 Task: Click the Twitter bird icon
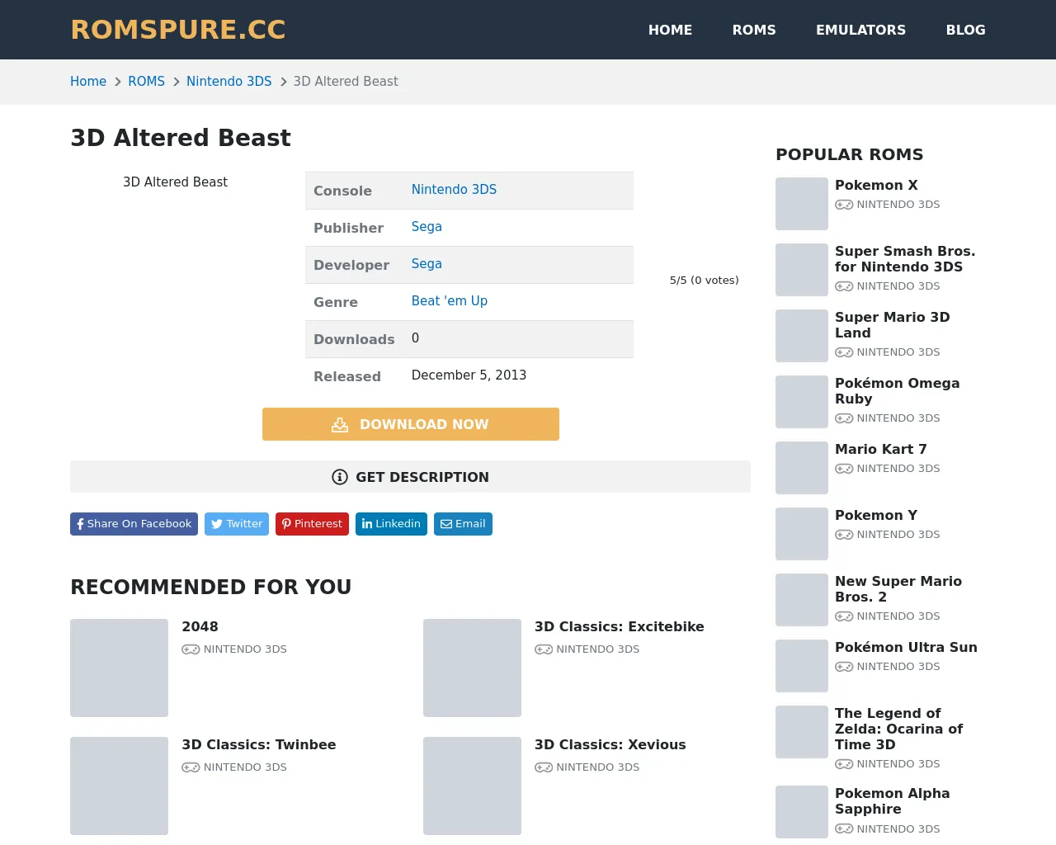pyautogui.click(x=217, y=524)
